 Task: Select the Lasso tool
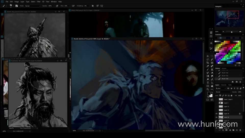(x=208, y=60)
